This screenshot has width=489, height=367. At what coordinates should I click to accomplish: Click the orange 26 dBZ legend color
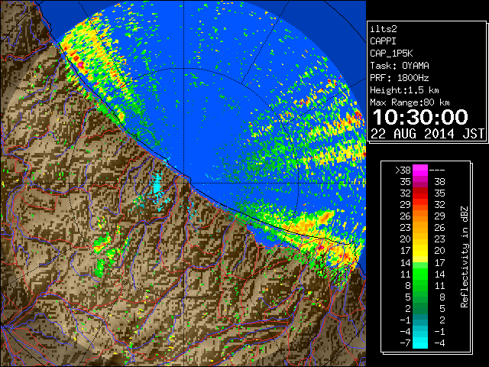tap(420, 216)
